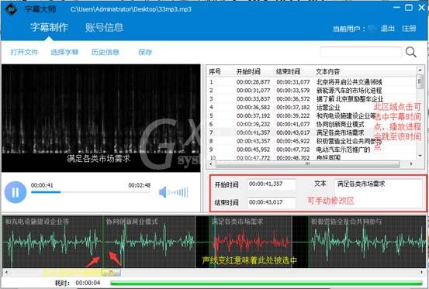Viewport: 429px width, 289px height.
Task: Select waveform segment 协同创新商业模式
Action: [150, 242]
